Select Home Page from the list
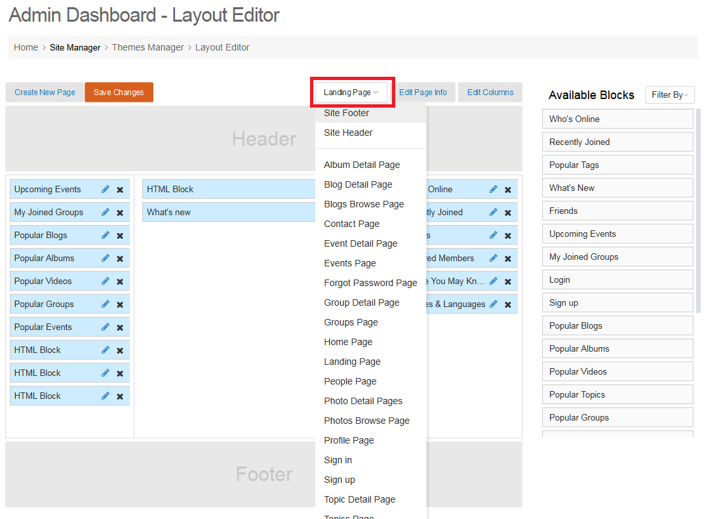704x519 pixels. tap(348, 342)
